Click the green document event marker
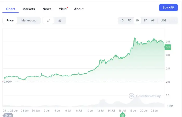182x117 pixels. click(x=122, y=115)
